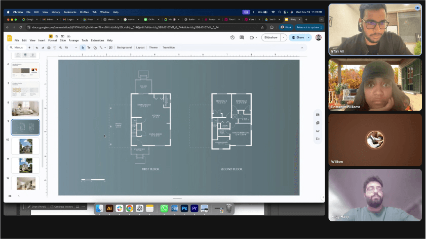Activate the Select arrow tool
This screenshot has width=426, height=239.
83,47
